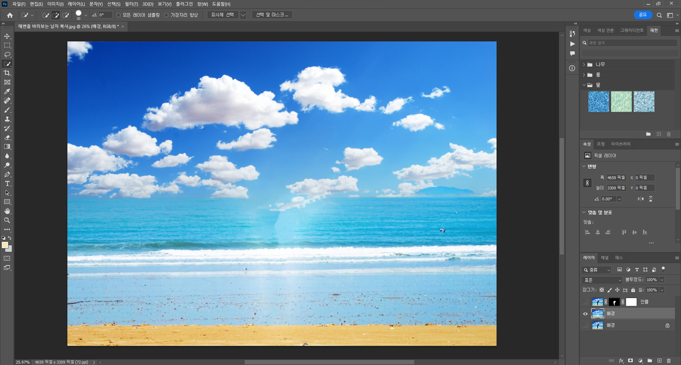
Task: Enable 가장자리 향상 checkbox
Action: pos(166,15)
